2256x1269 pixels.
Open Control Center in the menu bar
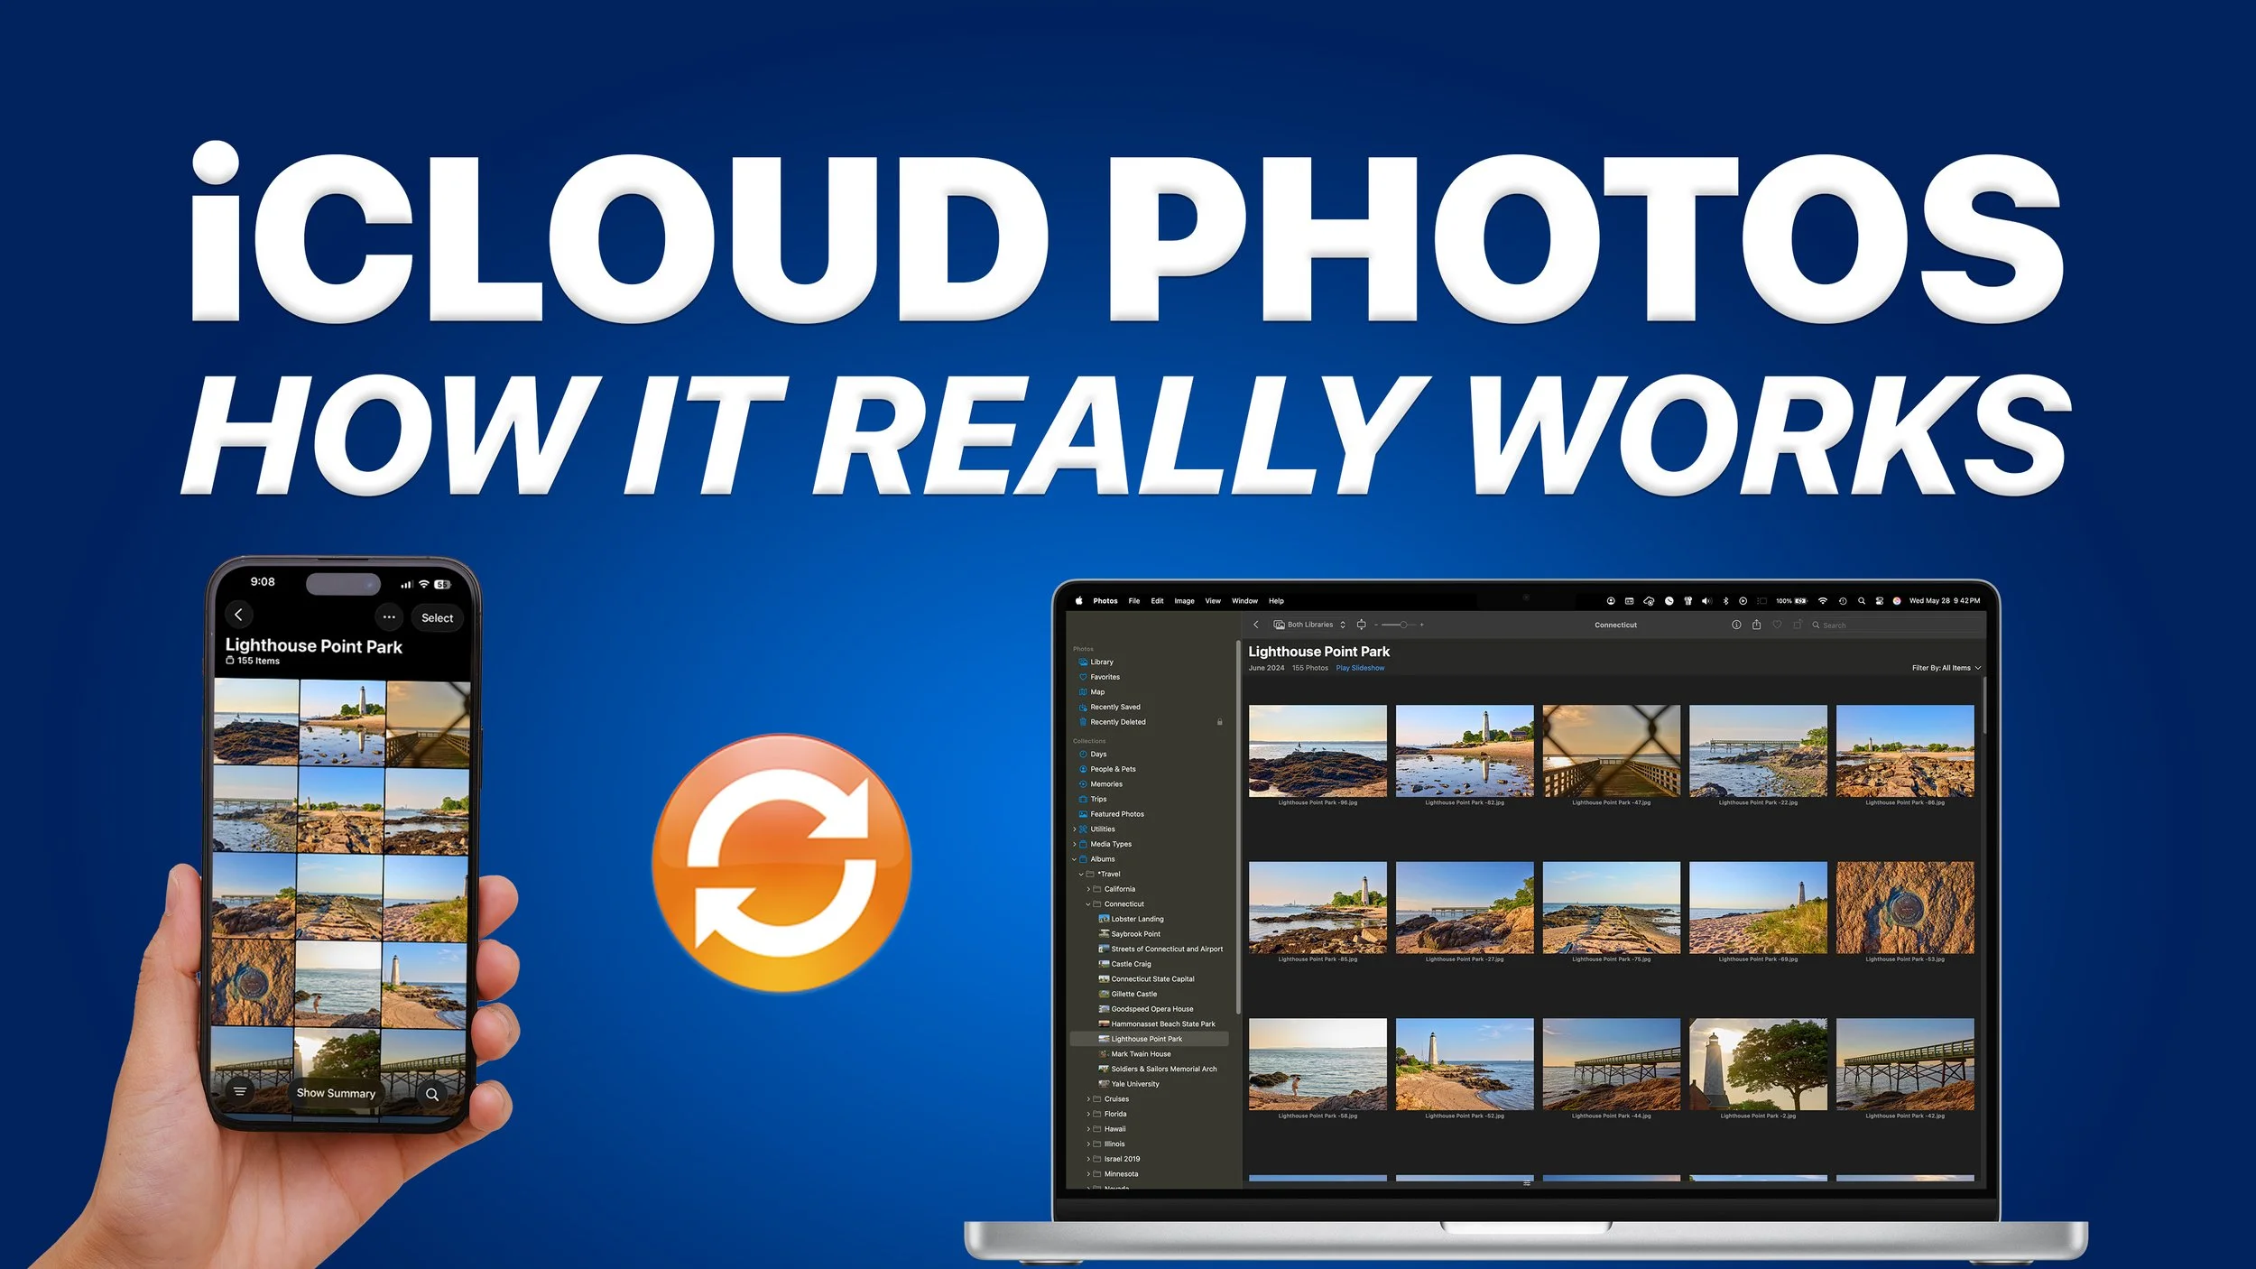tap(1880, 601)
